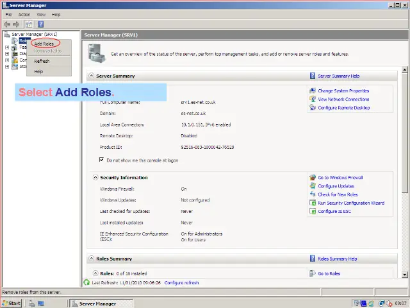This screenshot has height=308, width=410.
Task: Click the Server Manager quick launch icon
Action: [x=32, y=304]
